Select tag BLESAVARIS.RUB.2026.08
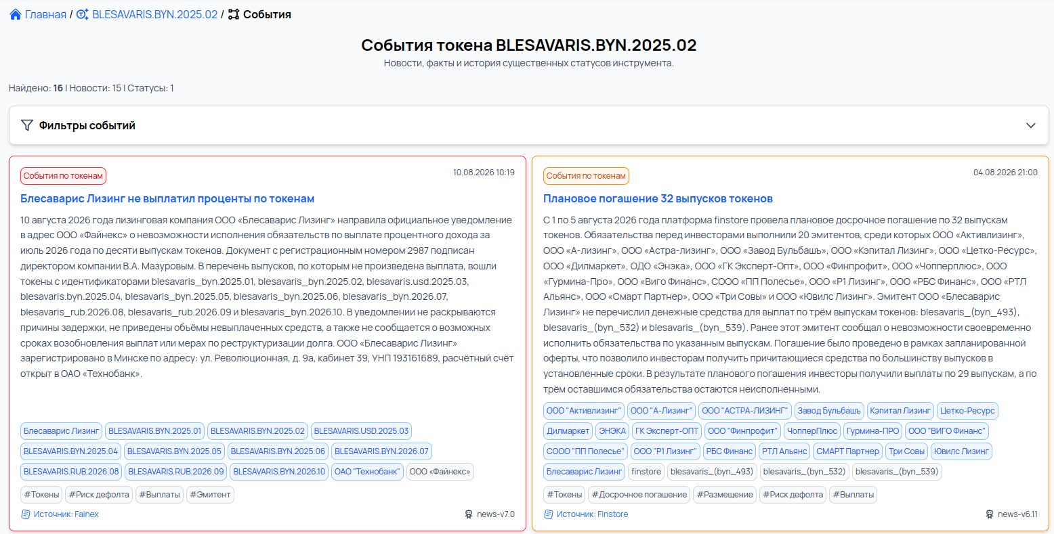Viewport: 1054px width, 534px height. point(71,472)
